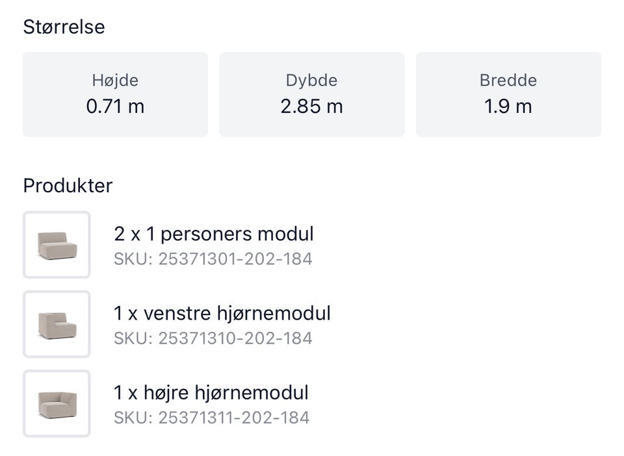
Task: Open the 2 x 1 personers modul product
Action: point(213,233)
